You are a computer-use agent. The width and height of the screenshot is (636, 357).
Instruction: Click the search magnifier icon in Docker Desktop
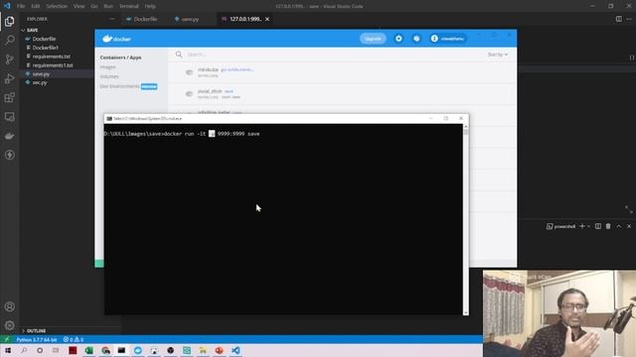click(179, 55)
